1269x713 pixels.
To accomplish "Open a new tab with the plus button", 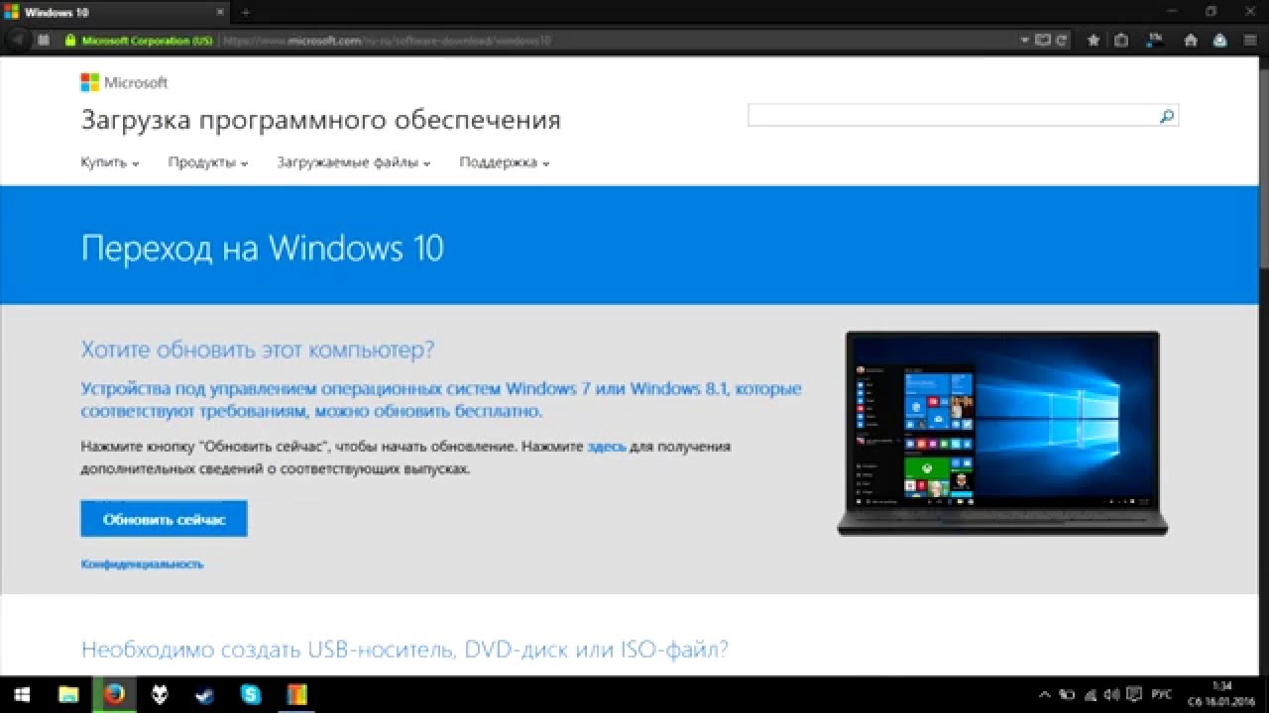I will pyautogui.click(x=246, y=12).
